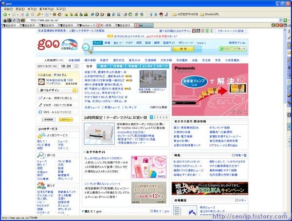Open the dropdown arrow beside the key icon
This screenshot has height=221, width=292.
42,15
